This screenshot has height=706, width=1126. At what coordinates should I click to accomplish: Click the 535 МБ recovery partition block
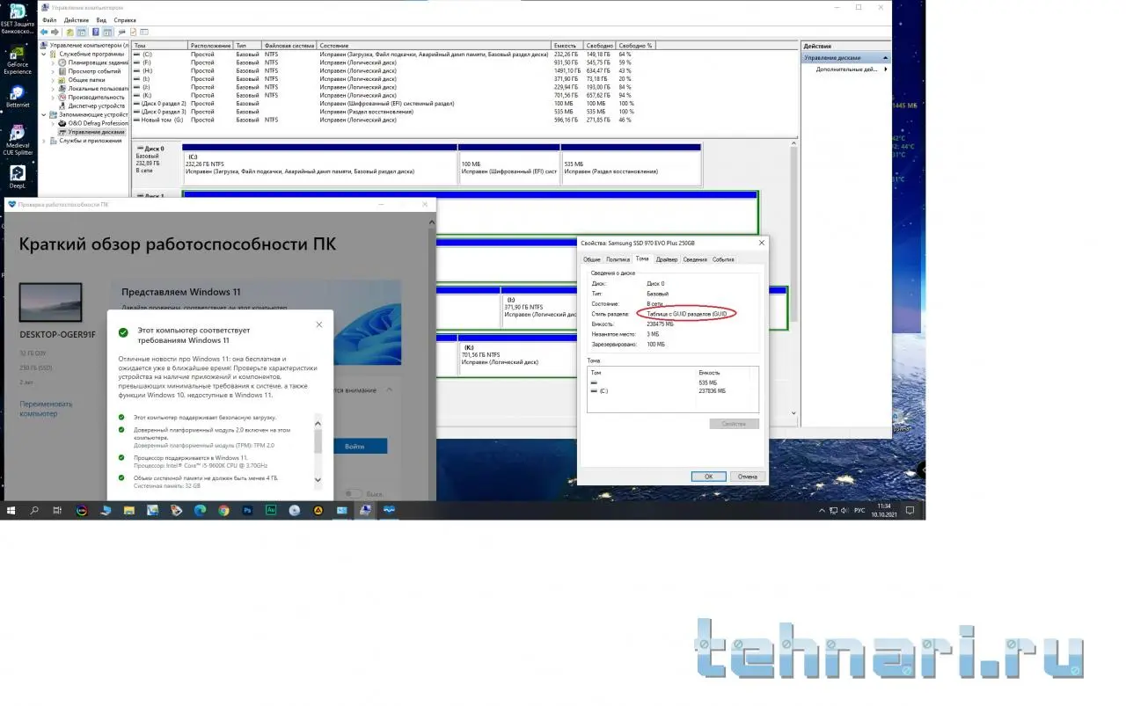pyautogui.click(x=631, y=164)
